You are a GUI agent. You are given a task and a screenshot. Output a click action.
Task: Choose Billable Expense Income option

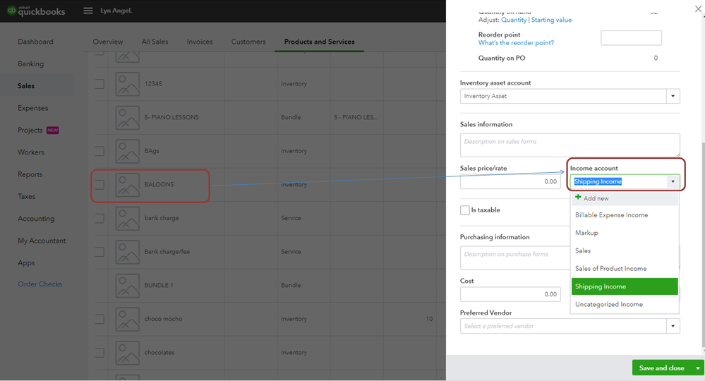click(x=625, y=215)
